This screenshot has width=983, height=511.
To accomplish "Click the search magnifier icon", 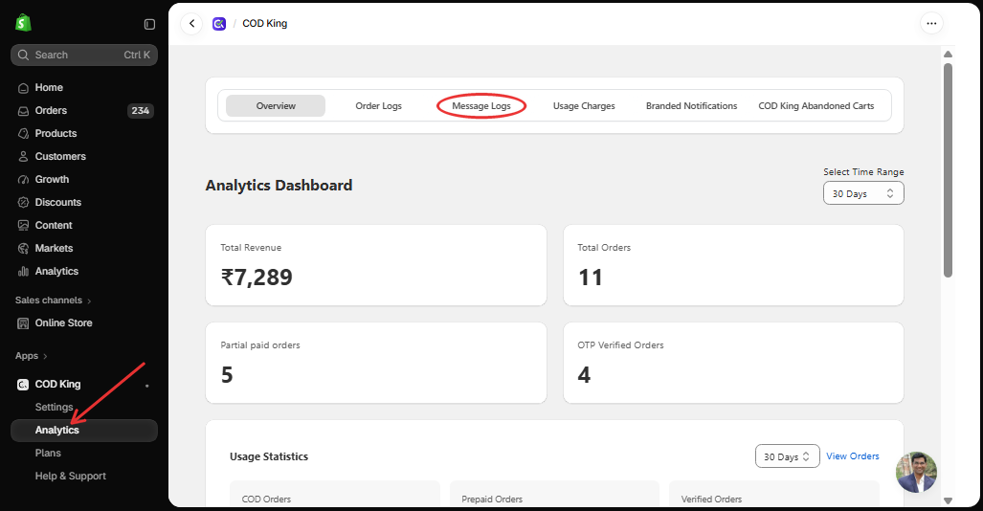I will pyautogui.click(x=23, y=56).
